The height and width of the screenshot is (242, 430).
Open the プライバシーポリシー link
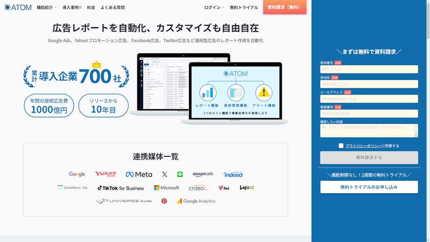363,146
